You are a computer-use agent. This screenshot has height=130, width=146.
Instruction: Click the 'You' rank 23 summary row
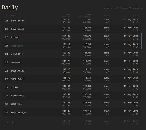[x=71, y=122]
